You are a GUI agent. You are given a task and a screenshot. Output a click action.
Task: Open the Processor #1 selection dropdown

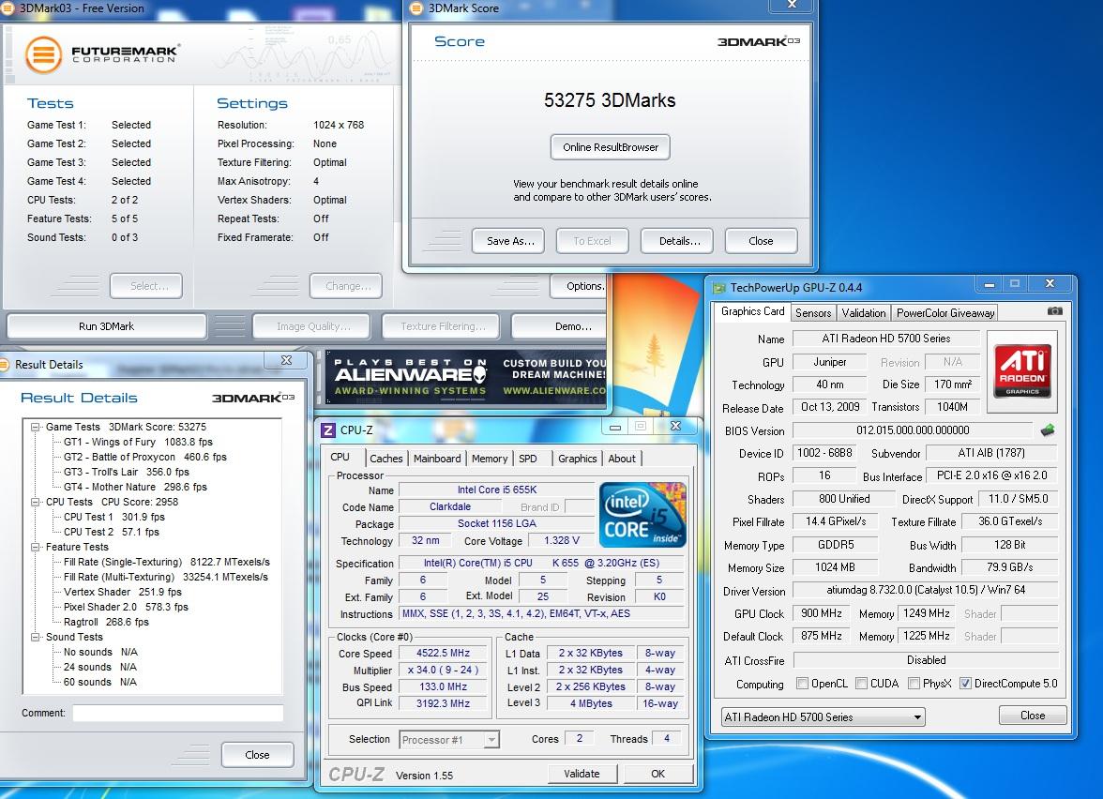point(449,739)
